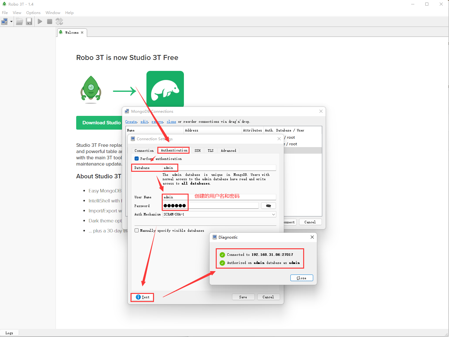Open the connect dropdown arrow in toolbar
Image resolution: width=449 pixels, height=337 pixels.
pos(11,22)
